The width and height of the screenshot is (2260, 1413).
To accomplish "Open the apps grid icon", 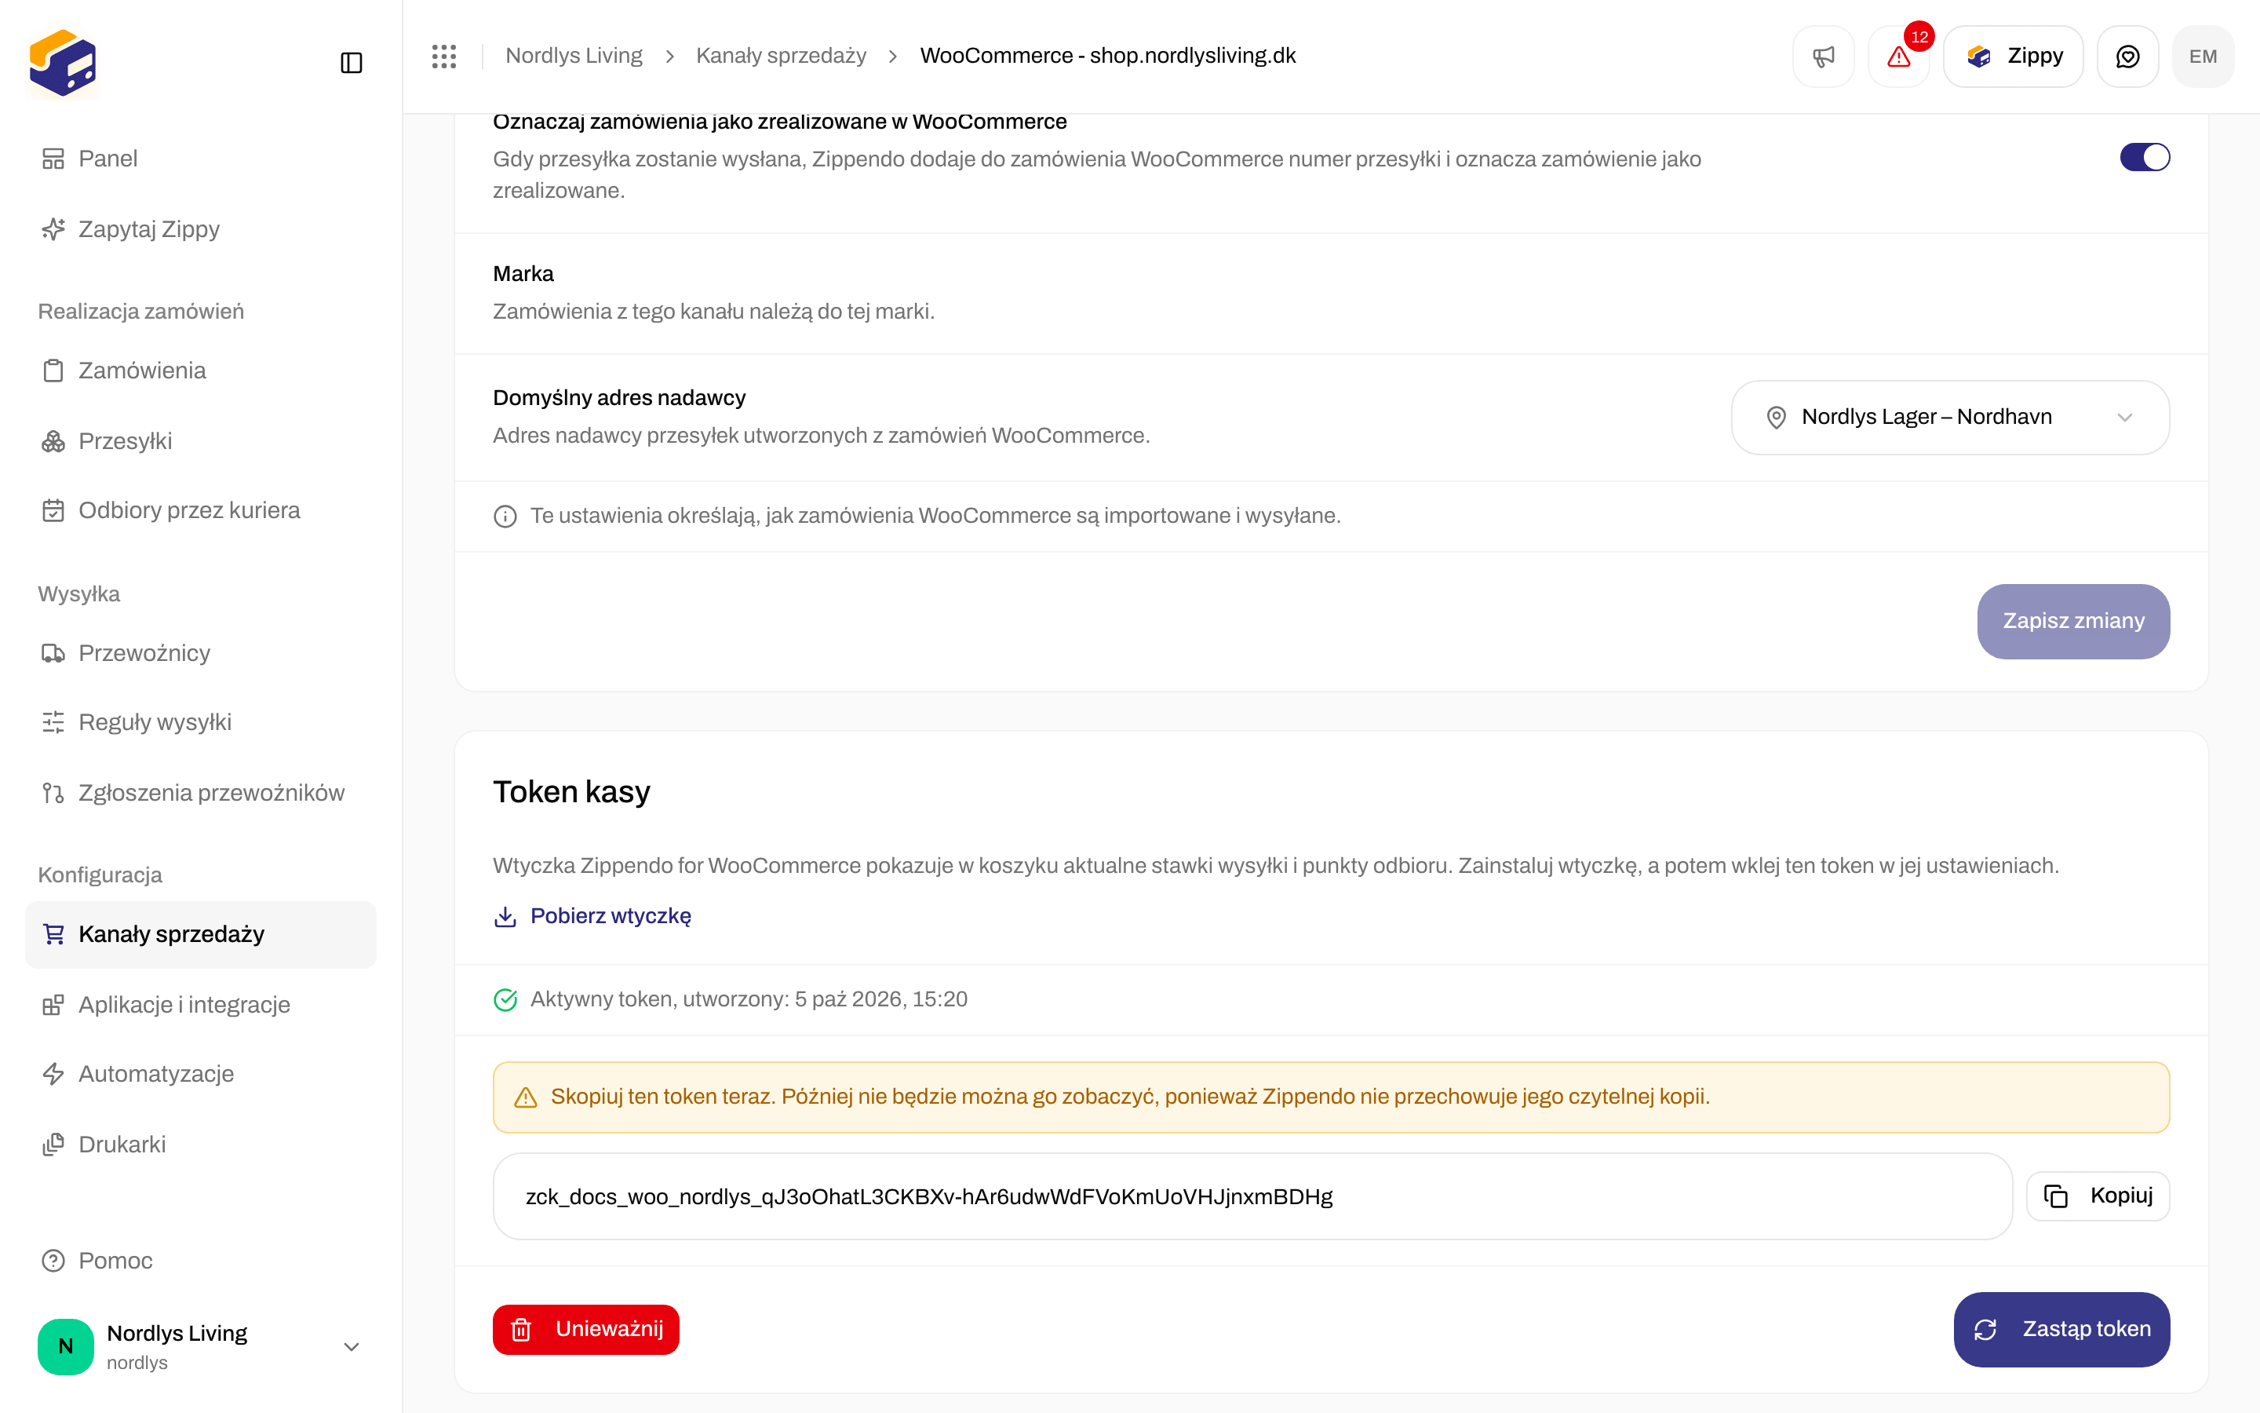I will 444,56.
